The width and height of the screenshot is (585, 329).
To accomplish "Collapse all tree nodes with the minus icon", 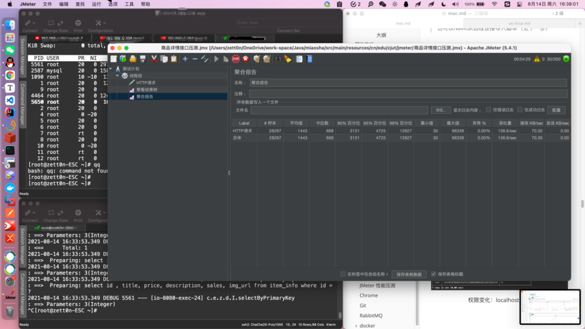I will pyautogui.click(x=195, y=59).
